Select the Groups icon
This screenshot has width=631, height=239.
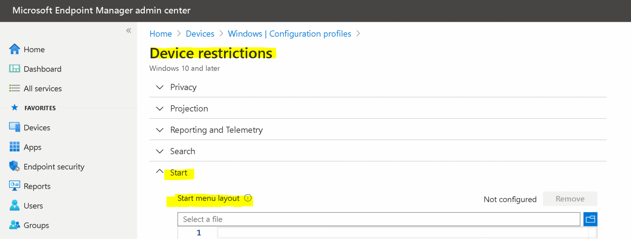(x=14, y=225)
